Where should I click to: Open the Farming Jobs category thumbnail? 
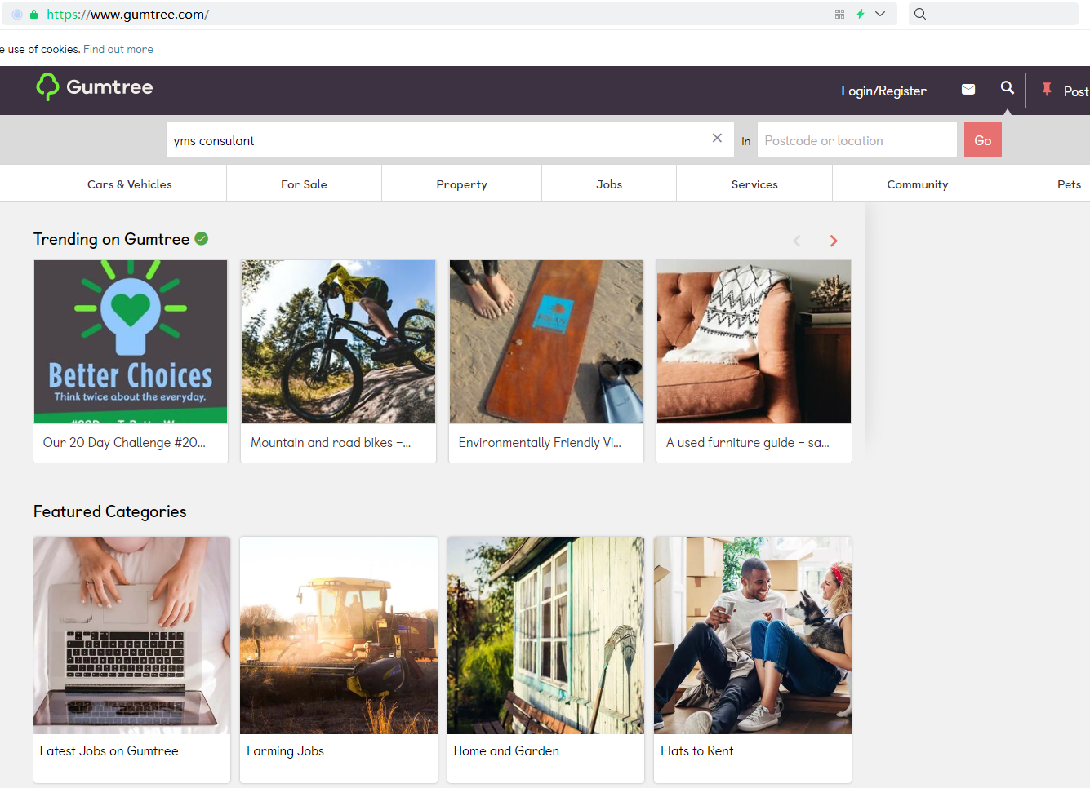[339, 636]
